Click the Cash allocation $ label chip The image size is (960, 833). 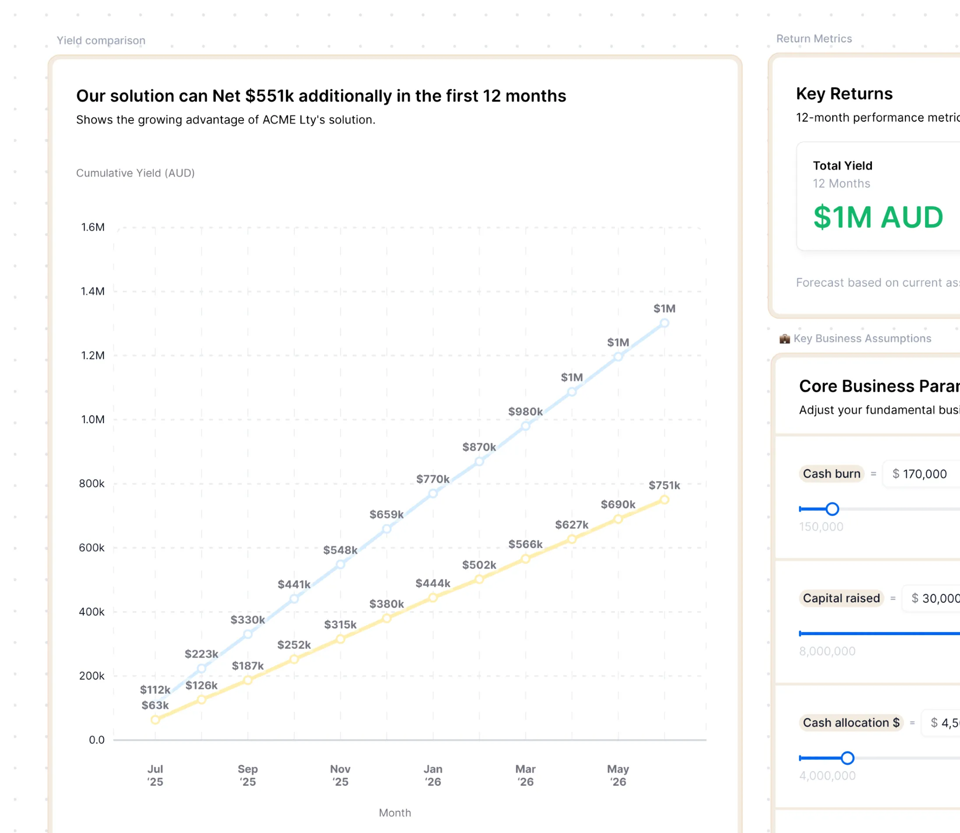851,723
